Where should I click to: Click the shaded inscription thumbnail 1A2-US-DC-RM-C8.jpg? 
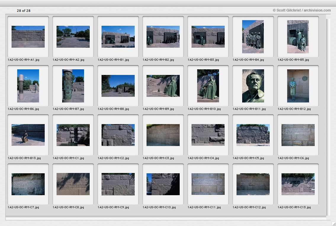pyautogui.click(x=73, y=184)
